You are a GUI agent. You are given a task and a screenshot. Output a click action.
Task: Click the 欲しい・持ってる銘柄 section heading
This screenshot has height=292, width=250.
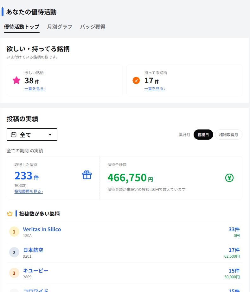(x=38, y=49)
